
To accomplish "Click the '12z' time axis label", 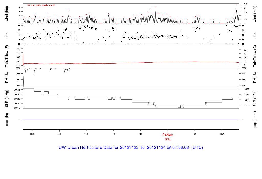I will tap(59, 134).
